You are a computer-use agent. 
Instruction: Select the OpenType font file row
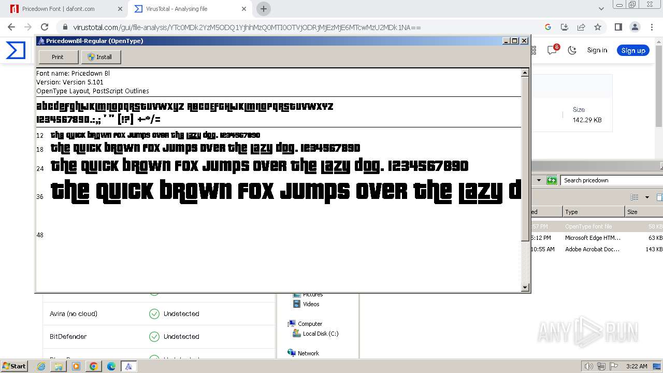point(597,226)
